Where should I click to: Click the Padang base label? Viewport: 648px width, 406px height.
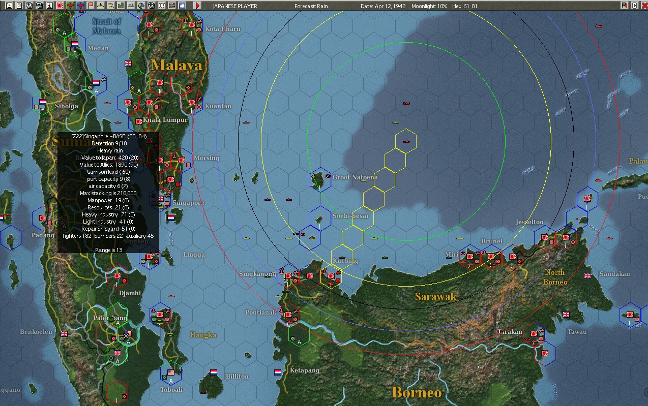[x=43, y=235]
